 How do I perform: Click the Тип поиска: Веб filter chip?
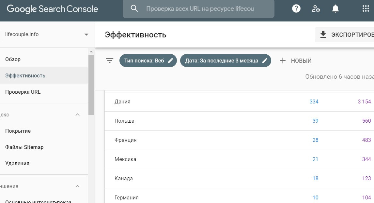coord(144,61)
